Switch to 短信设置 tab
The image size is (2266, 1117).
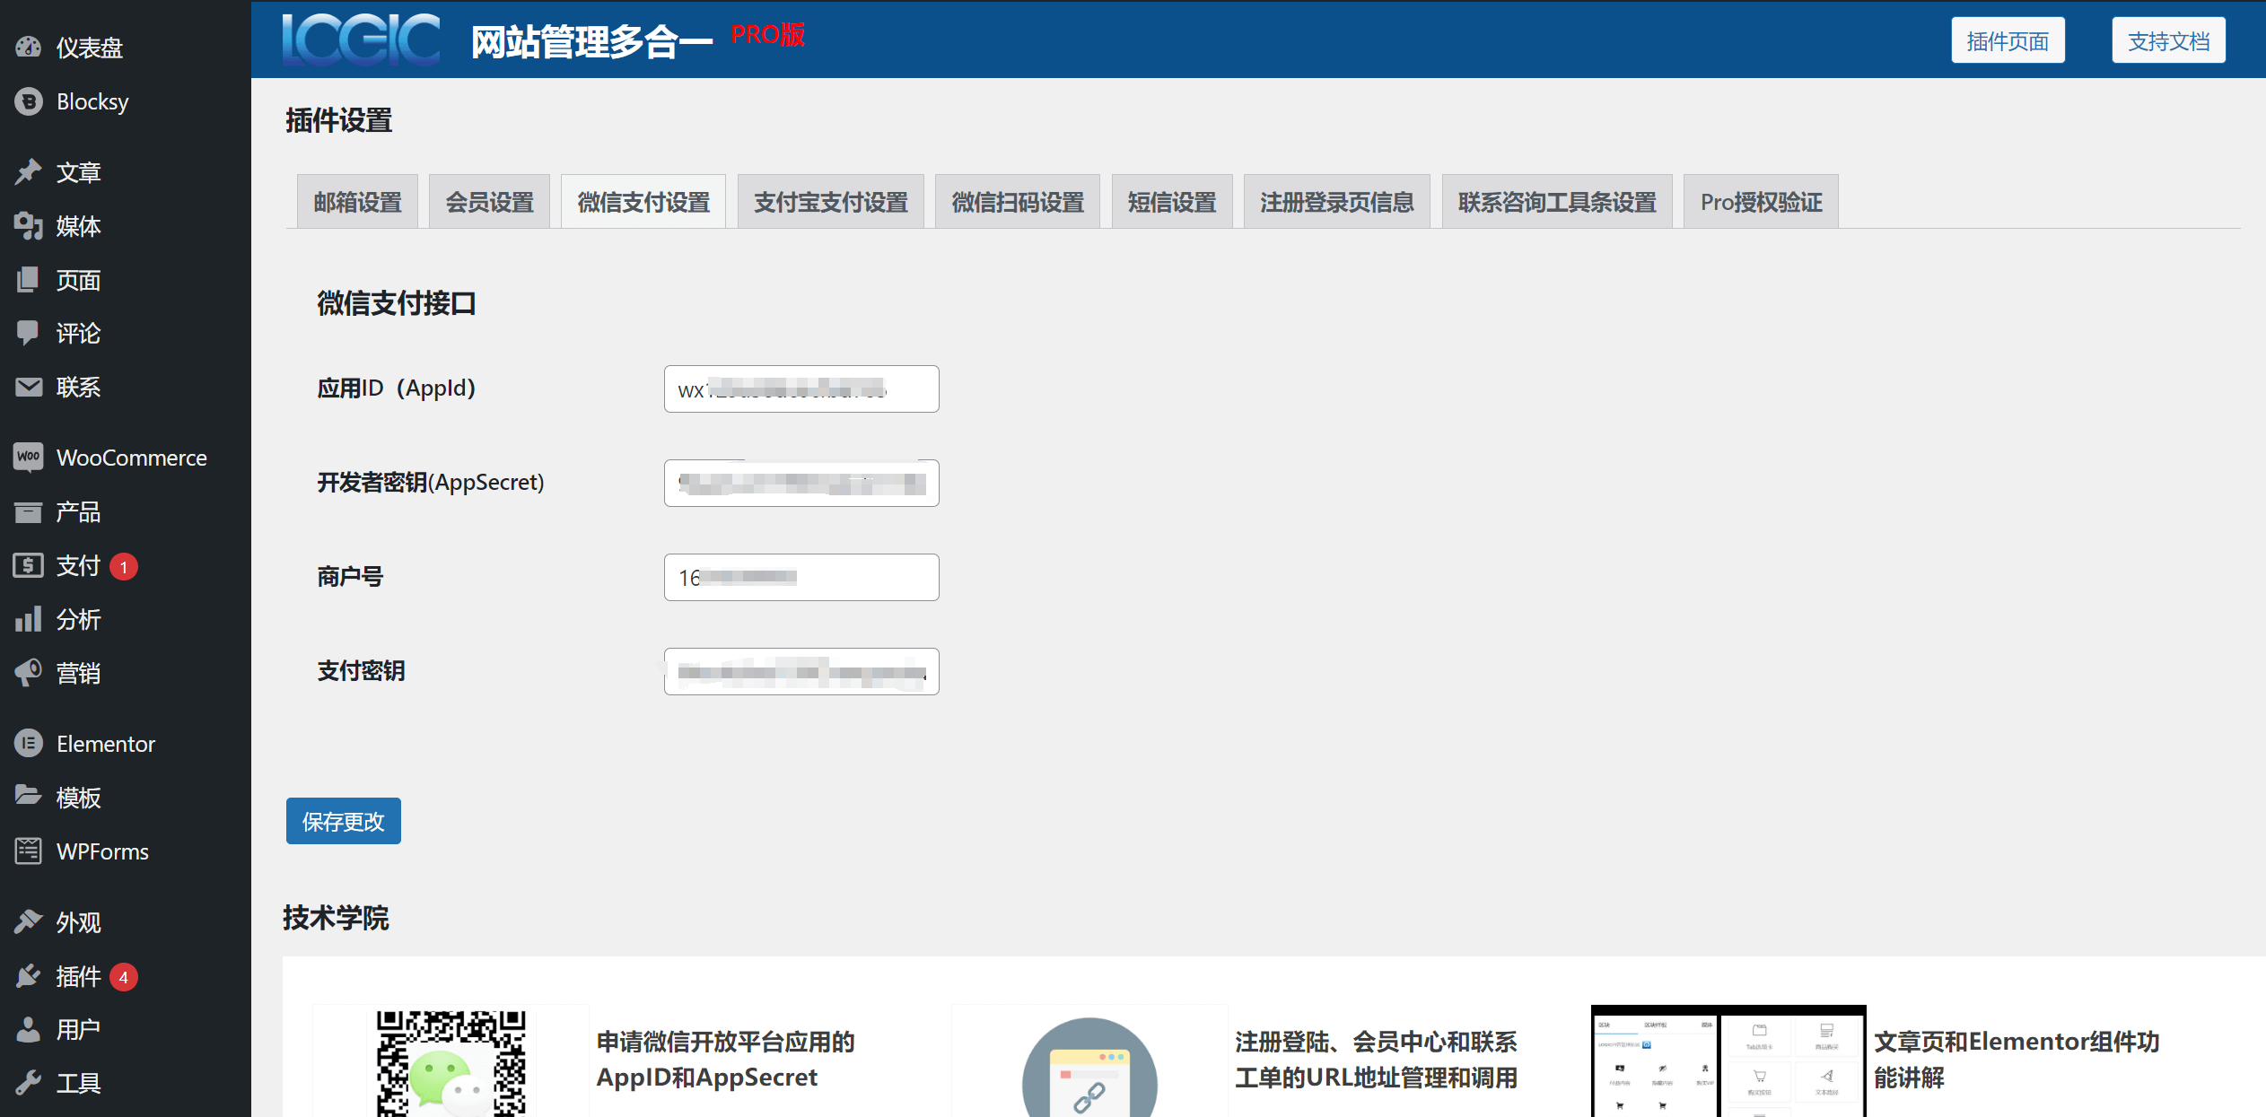pos(1172,202)
